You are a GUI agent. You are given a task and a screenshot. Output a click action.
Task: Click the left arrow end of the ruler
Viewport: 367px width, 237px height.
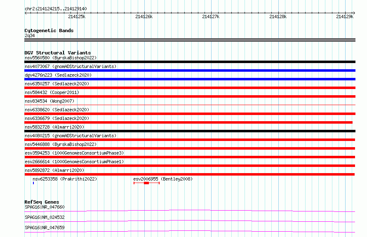point(26,13)
